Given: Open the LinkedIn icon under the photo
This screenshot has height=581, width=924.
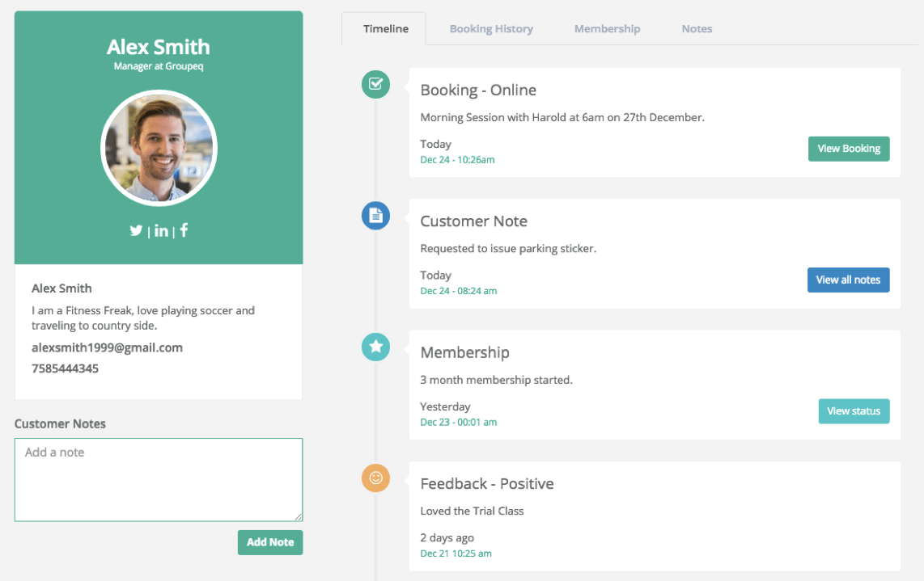Looking at the screenshot, I should 161,230.
